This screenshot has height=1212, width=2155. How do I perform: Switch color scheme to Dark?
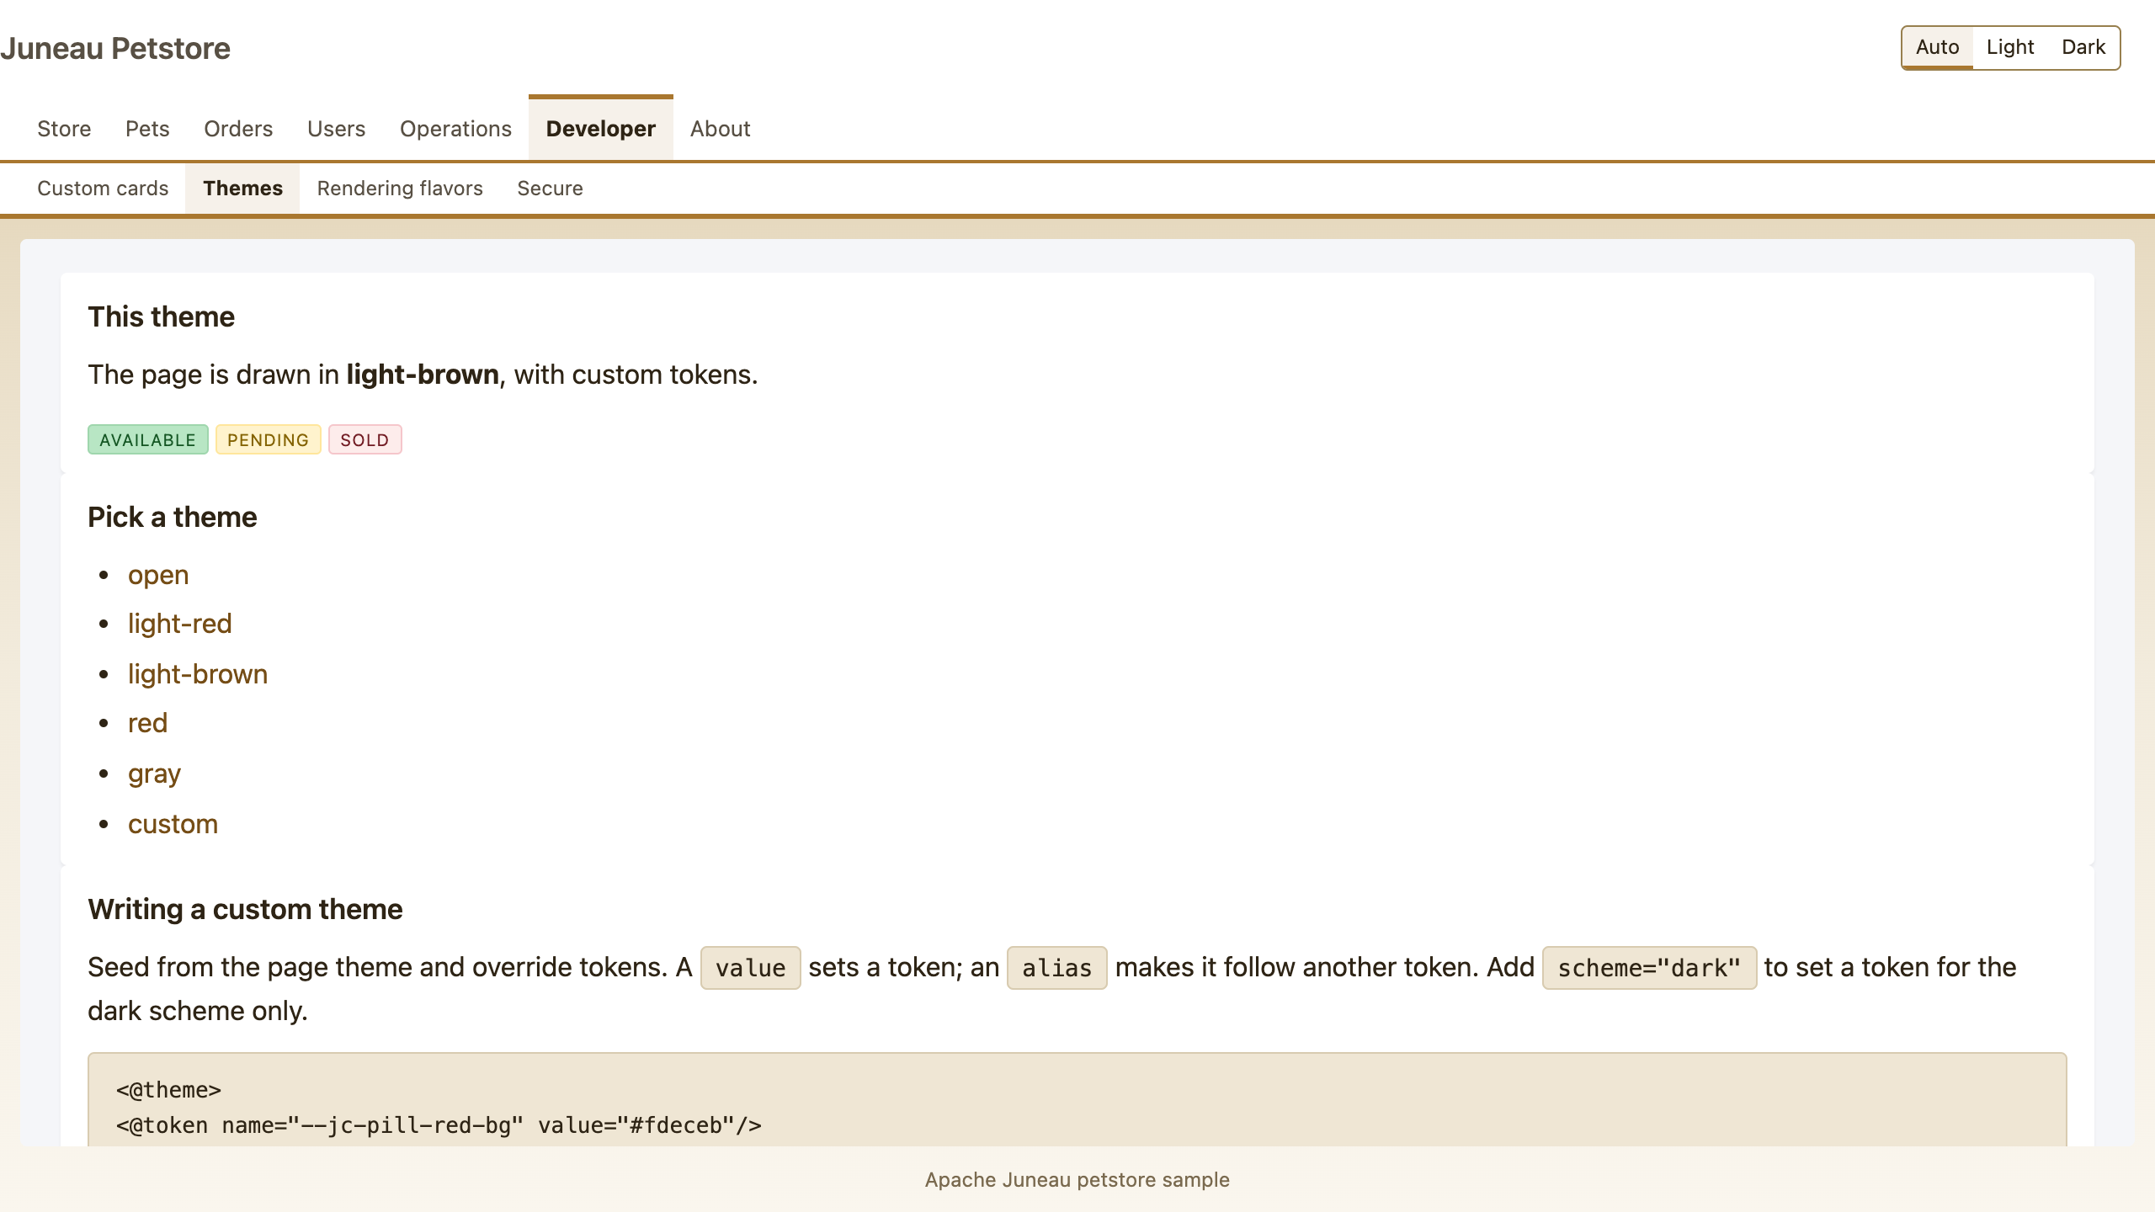point(2083,47)
